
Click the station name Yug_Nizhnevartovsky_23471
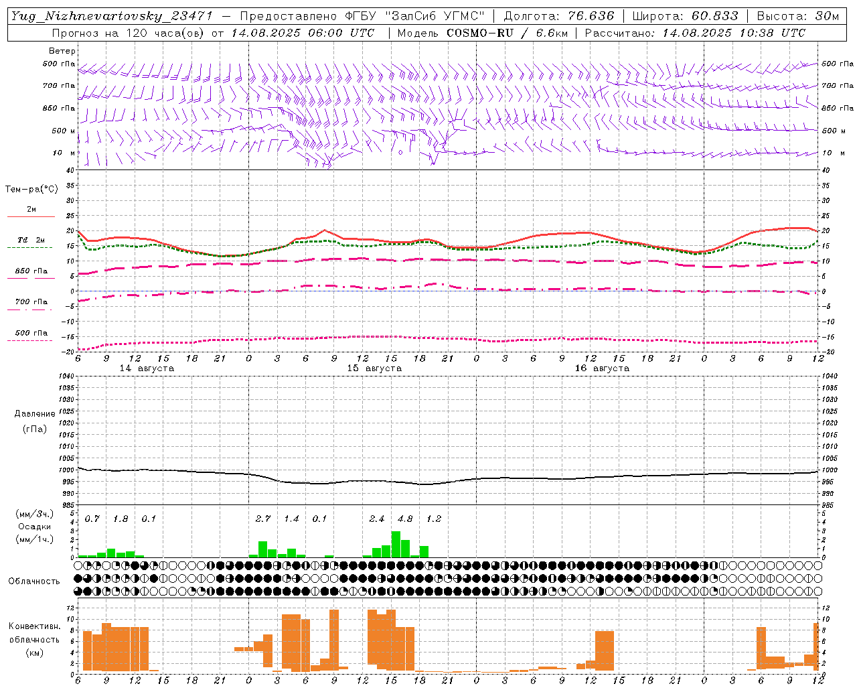(x=111, y=16)
